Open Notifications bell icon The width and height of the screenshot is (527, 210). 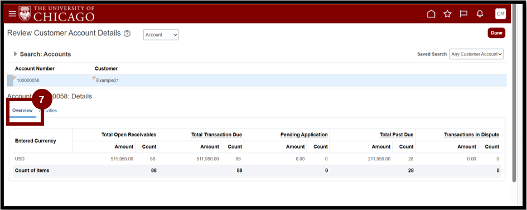[x=480, y=14]
